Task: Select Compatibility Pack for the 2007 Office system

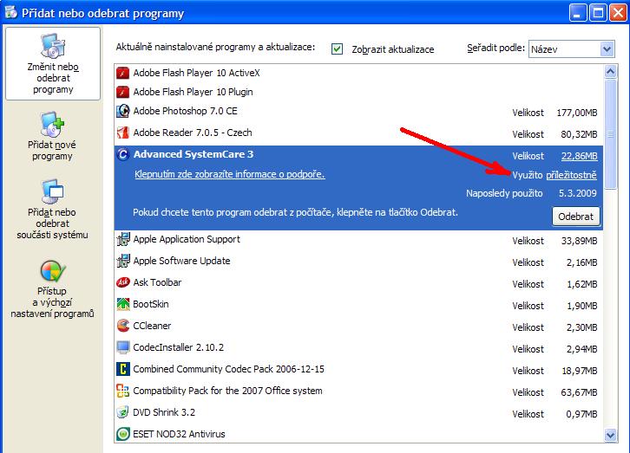Action: pos(358,392)
